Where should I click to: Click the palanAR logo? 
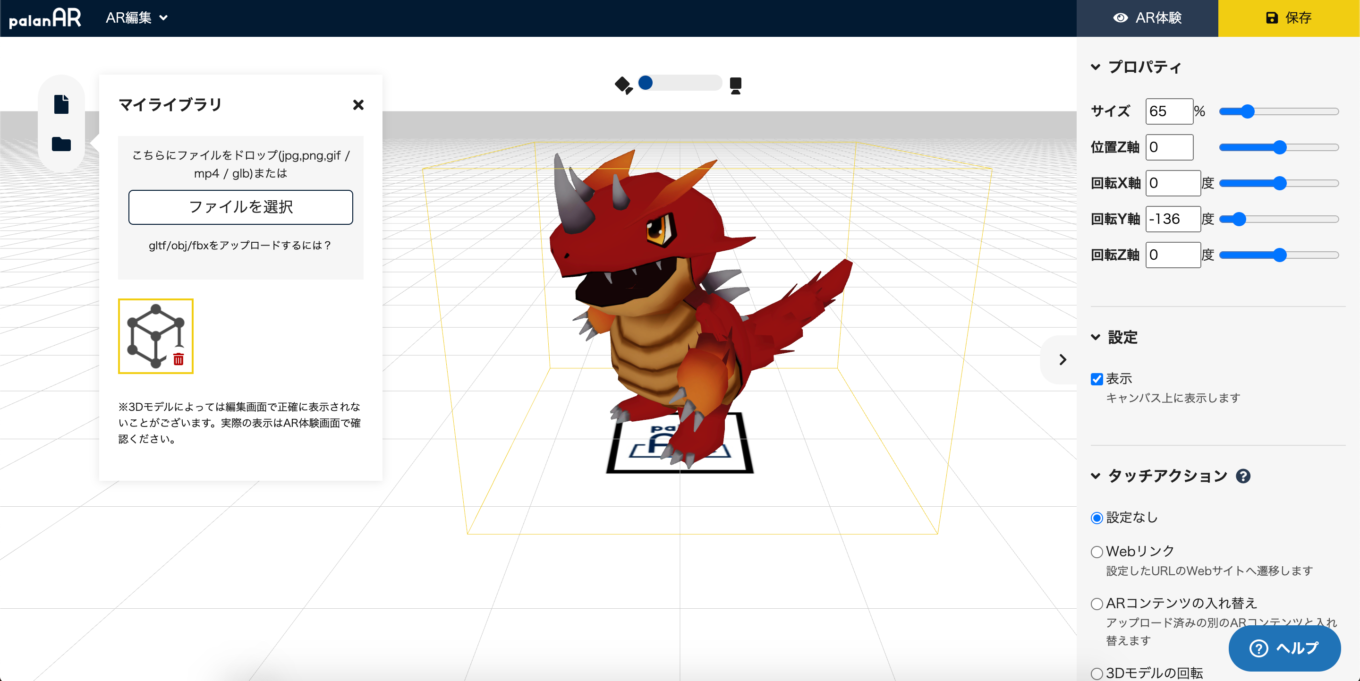point(45,18)
